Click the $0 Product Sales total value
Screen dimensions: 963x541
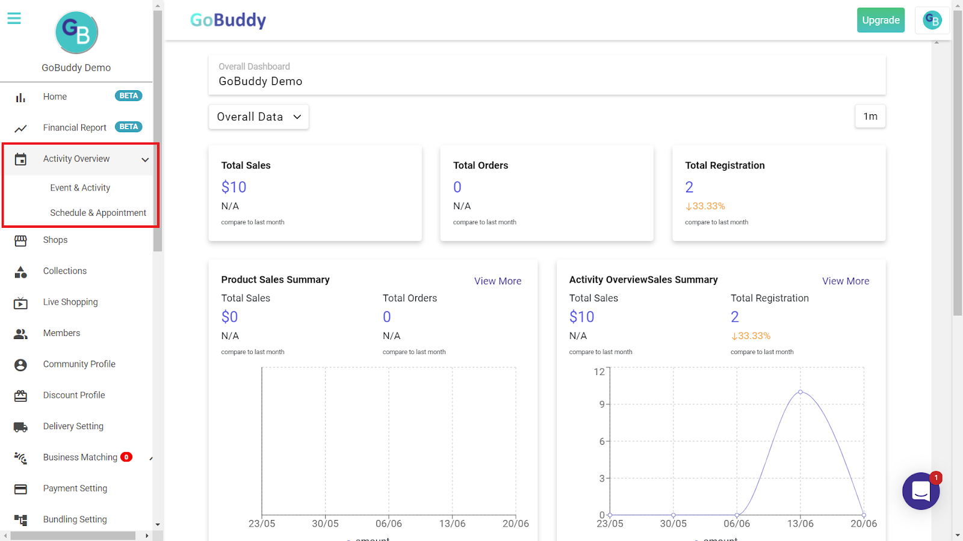pos(229,317)
